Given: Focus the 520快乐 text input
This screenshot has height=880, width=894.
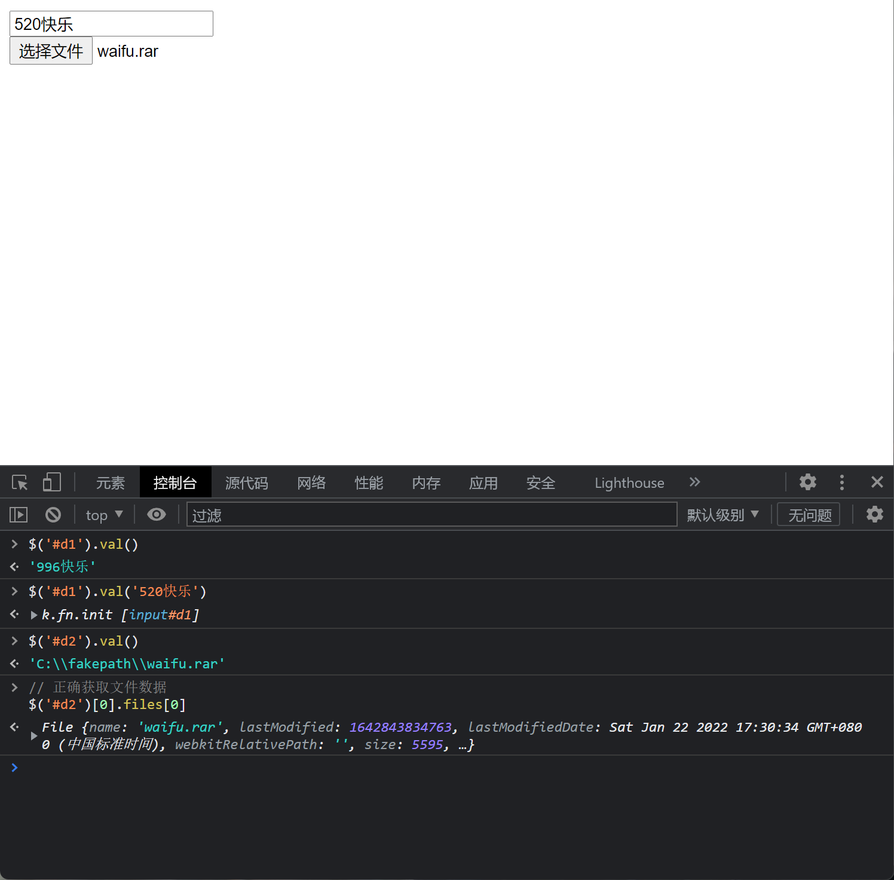Looking at the screenshot, I should coord(111,23).
